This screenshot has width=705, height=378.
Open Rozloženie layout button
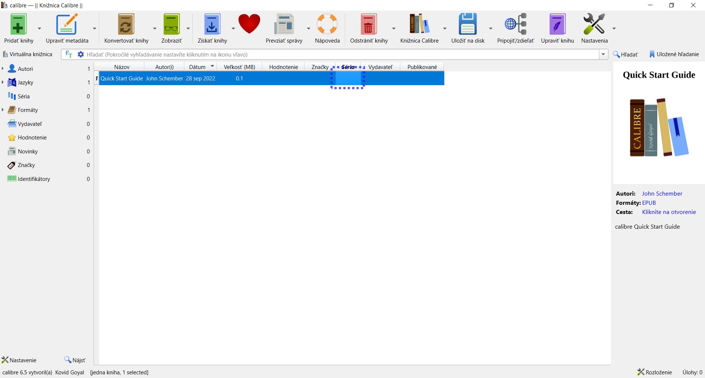click(x=655, y=372)
